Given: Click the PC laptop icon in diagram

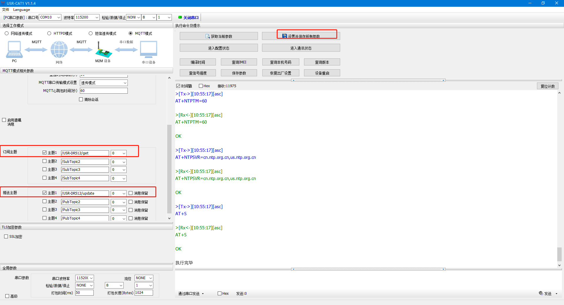Looking at the screenshot, I should pyautogui.click(x=14, y=49).
